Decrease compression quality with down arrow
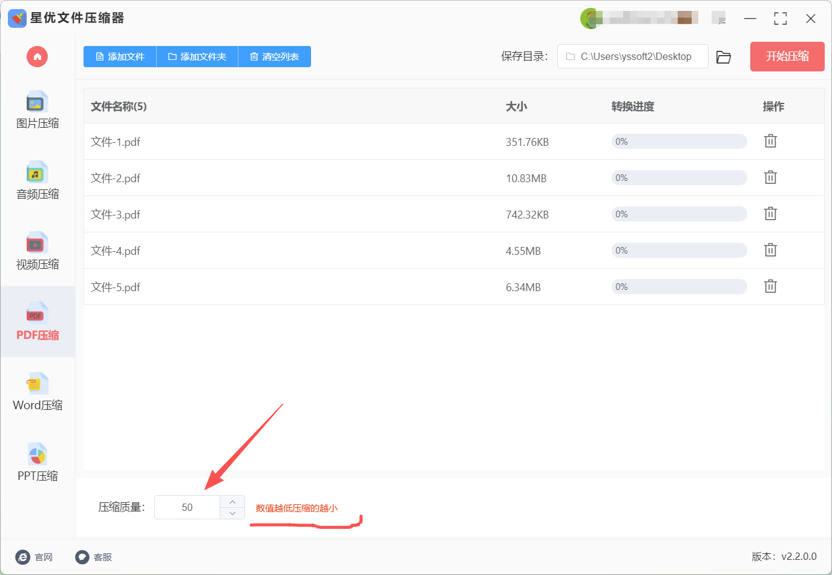The image size is (832, 575). point(232,513)
